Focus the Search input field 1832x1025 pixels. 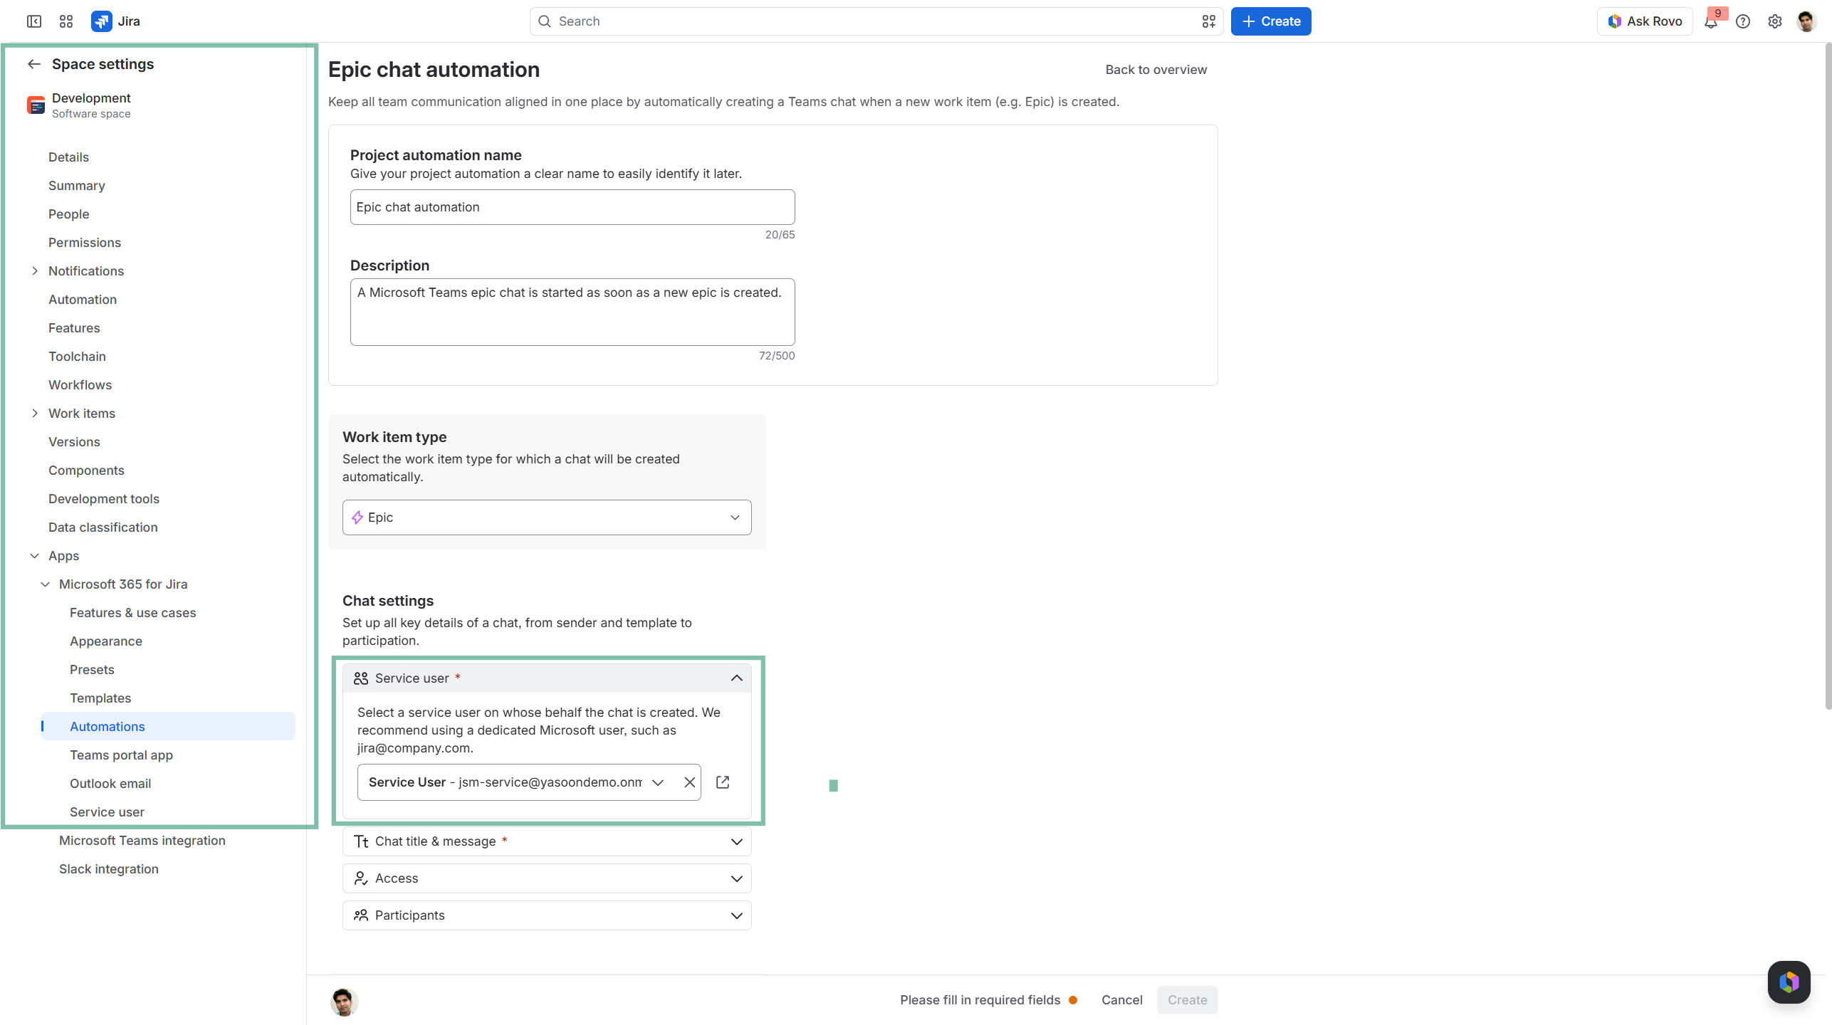click(x=876, y=21)
